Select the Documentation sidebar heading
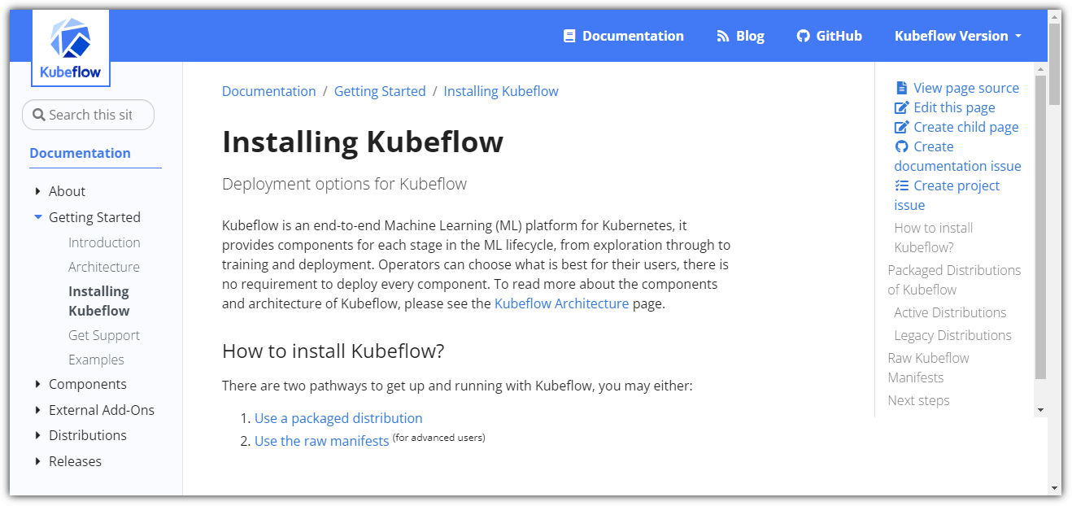 pyautogui.click(x=80, y=153)
